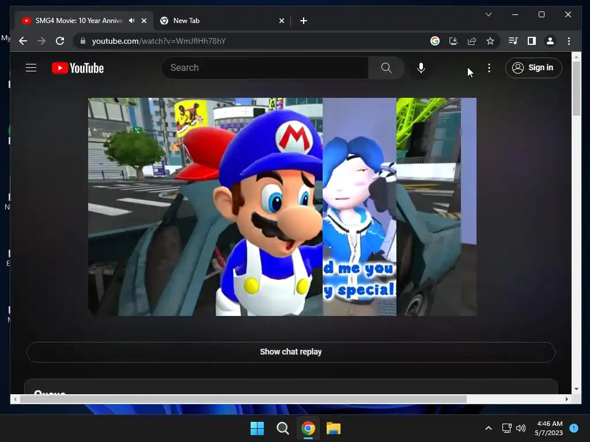Open the clock showing 4:46 AM
Viewport: 590px width, 442px height.
549,428
